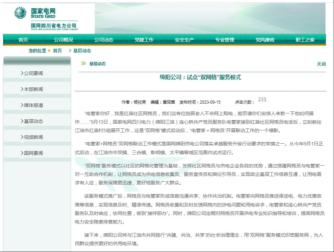334x252 pixels.
Task: Click the publish date 2023-09-15
Action: 210,102
